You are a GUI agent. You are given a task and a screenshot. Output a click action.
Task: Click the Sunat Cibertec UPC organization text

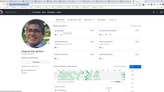(x=30, y=70)
